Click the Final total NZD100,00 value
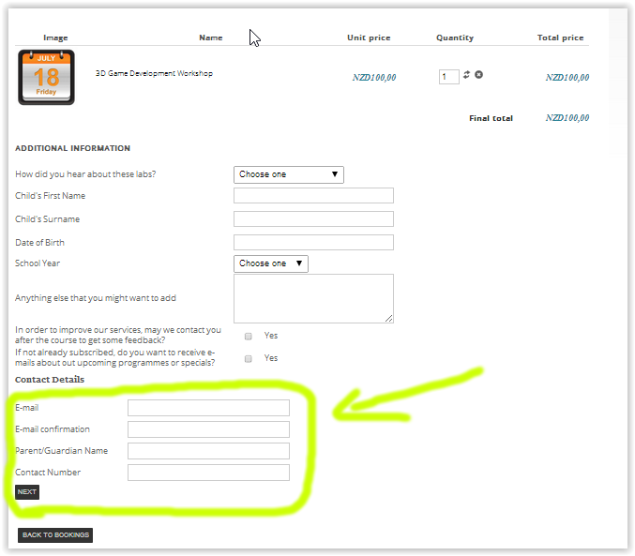The height and width of the screenshot is (556, 635). [x=567, y=118]
